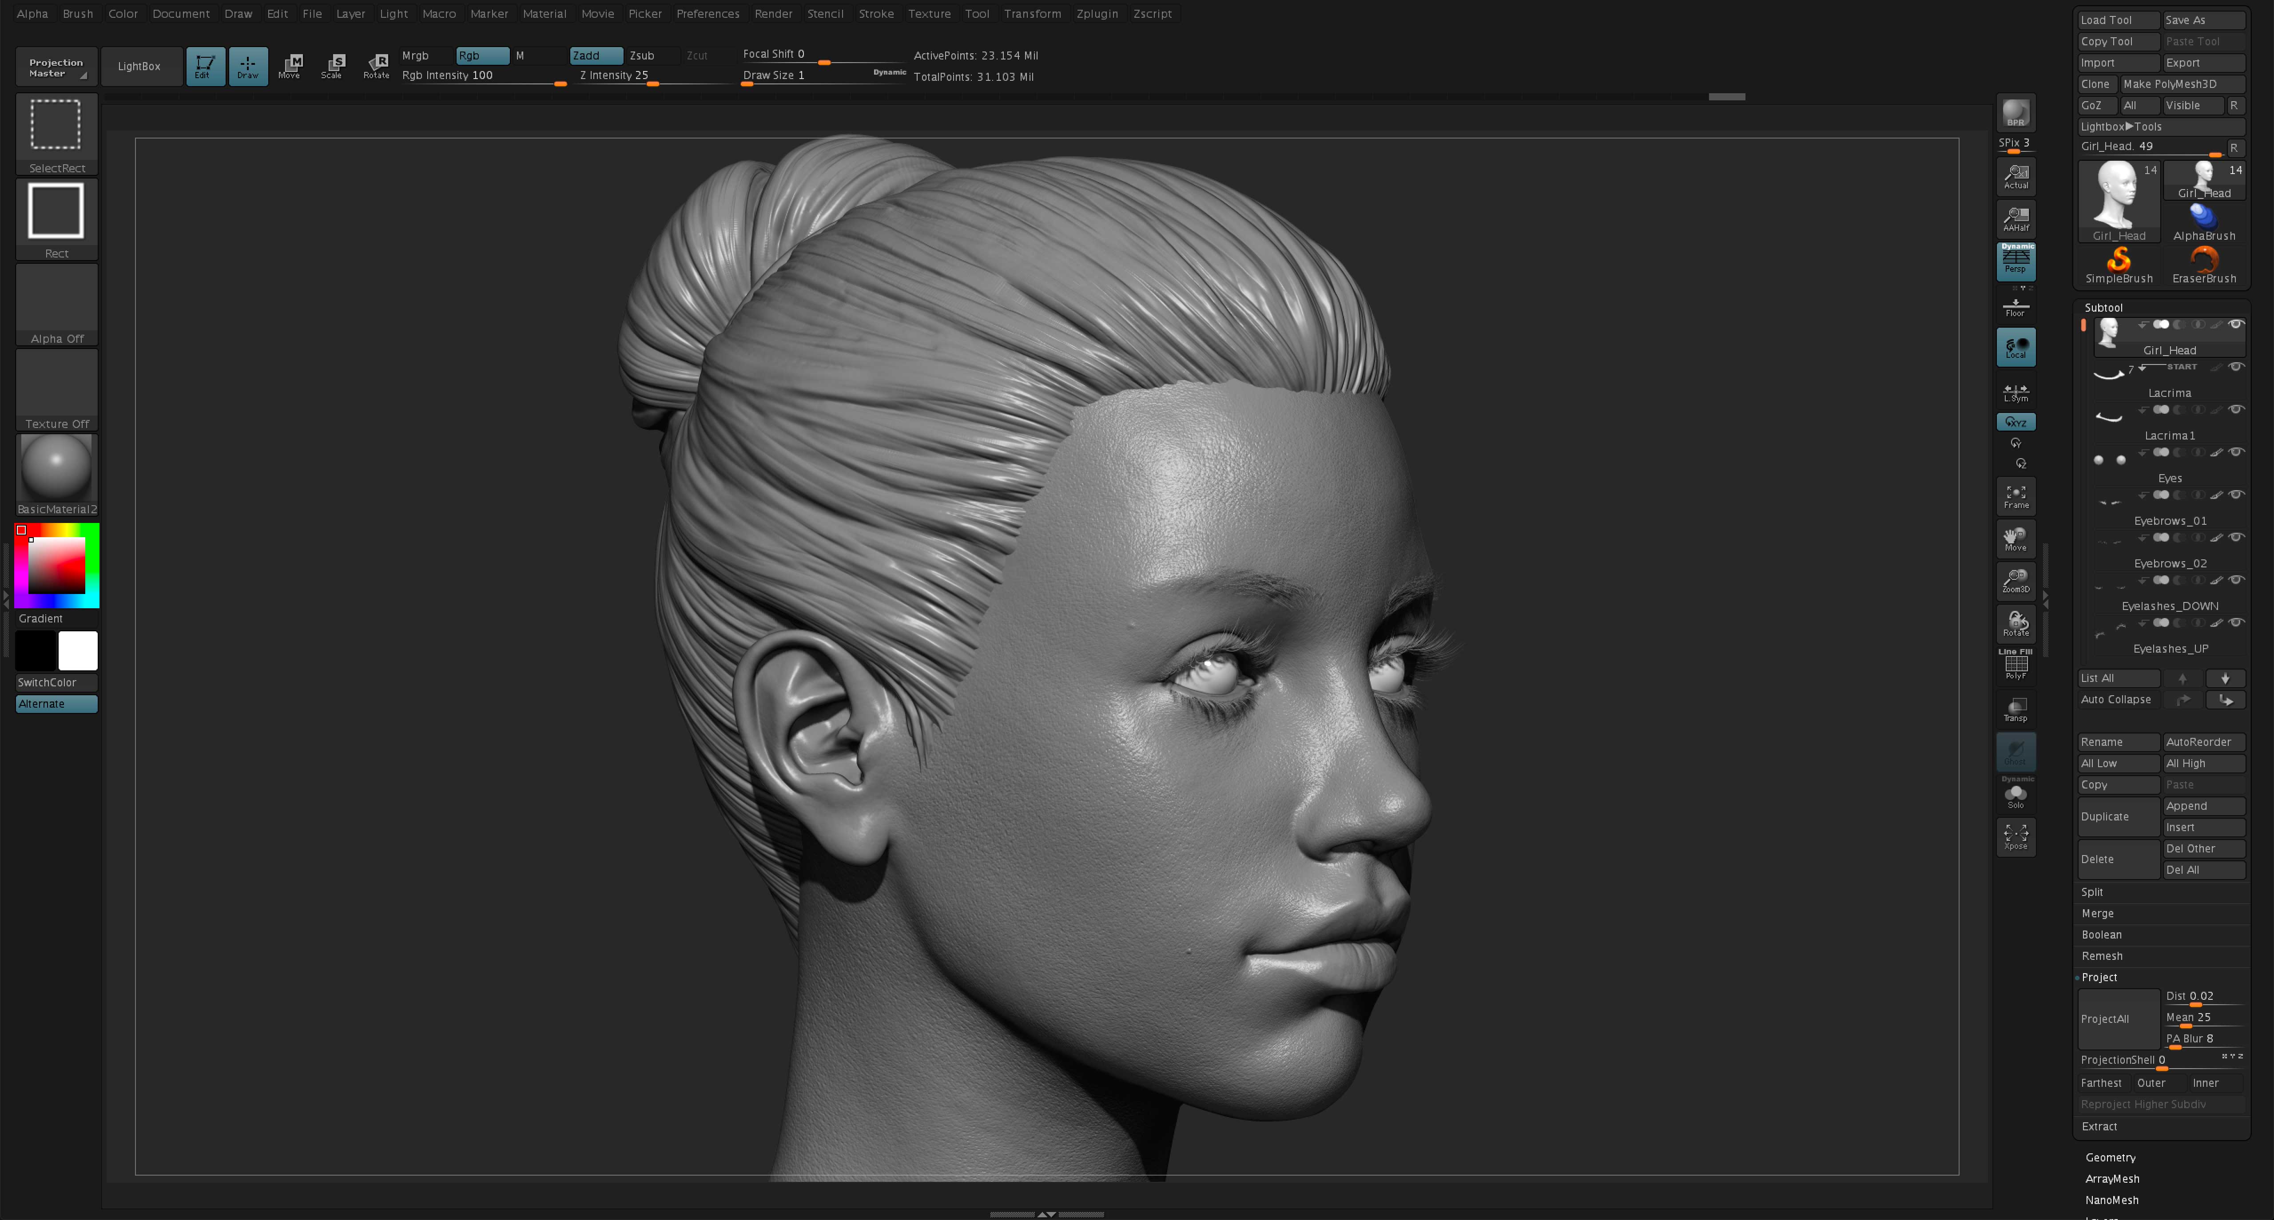
Task: Open SelectRect stroke selector
Action: (56, 133)
